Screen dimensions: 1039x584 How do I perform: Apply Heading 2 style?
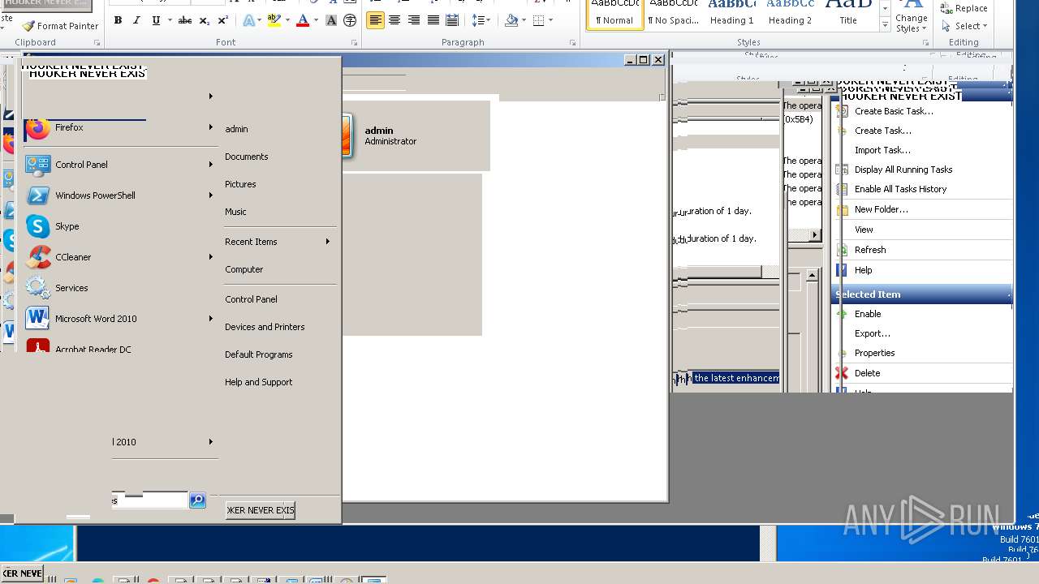tap(790, 15)
